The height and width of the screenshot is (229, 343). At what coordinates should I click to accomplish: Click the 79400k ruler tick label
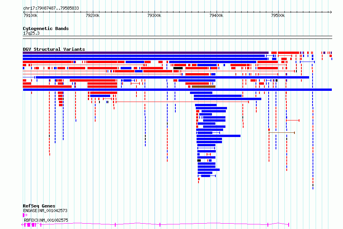click(x=216, y=15)
